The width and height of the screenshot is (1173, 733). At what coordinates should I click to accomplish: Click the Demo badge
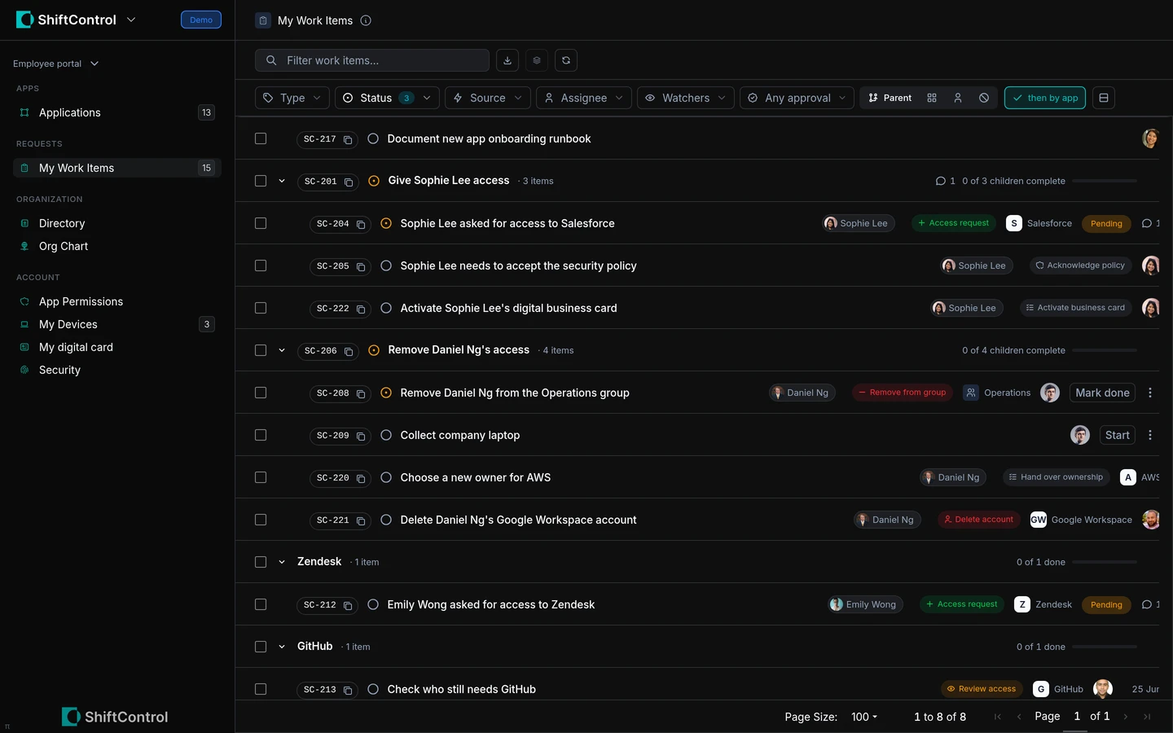[x=201, y=20]
